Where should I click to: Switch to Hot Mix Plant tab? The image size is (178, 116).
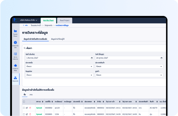pyautogui.click(x=48, y=20)
